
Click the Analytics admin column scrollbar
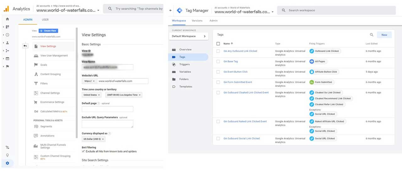[x=77, y=83]
